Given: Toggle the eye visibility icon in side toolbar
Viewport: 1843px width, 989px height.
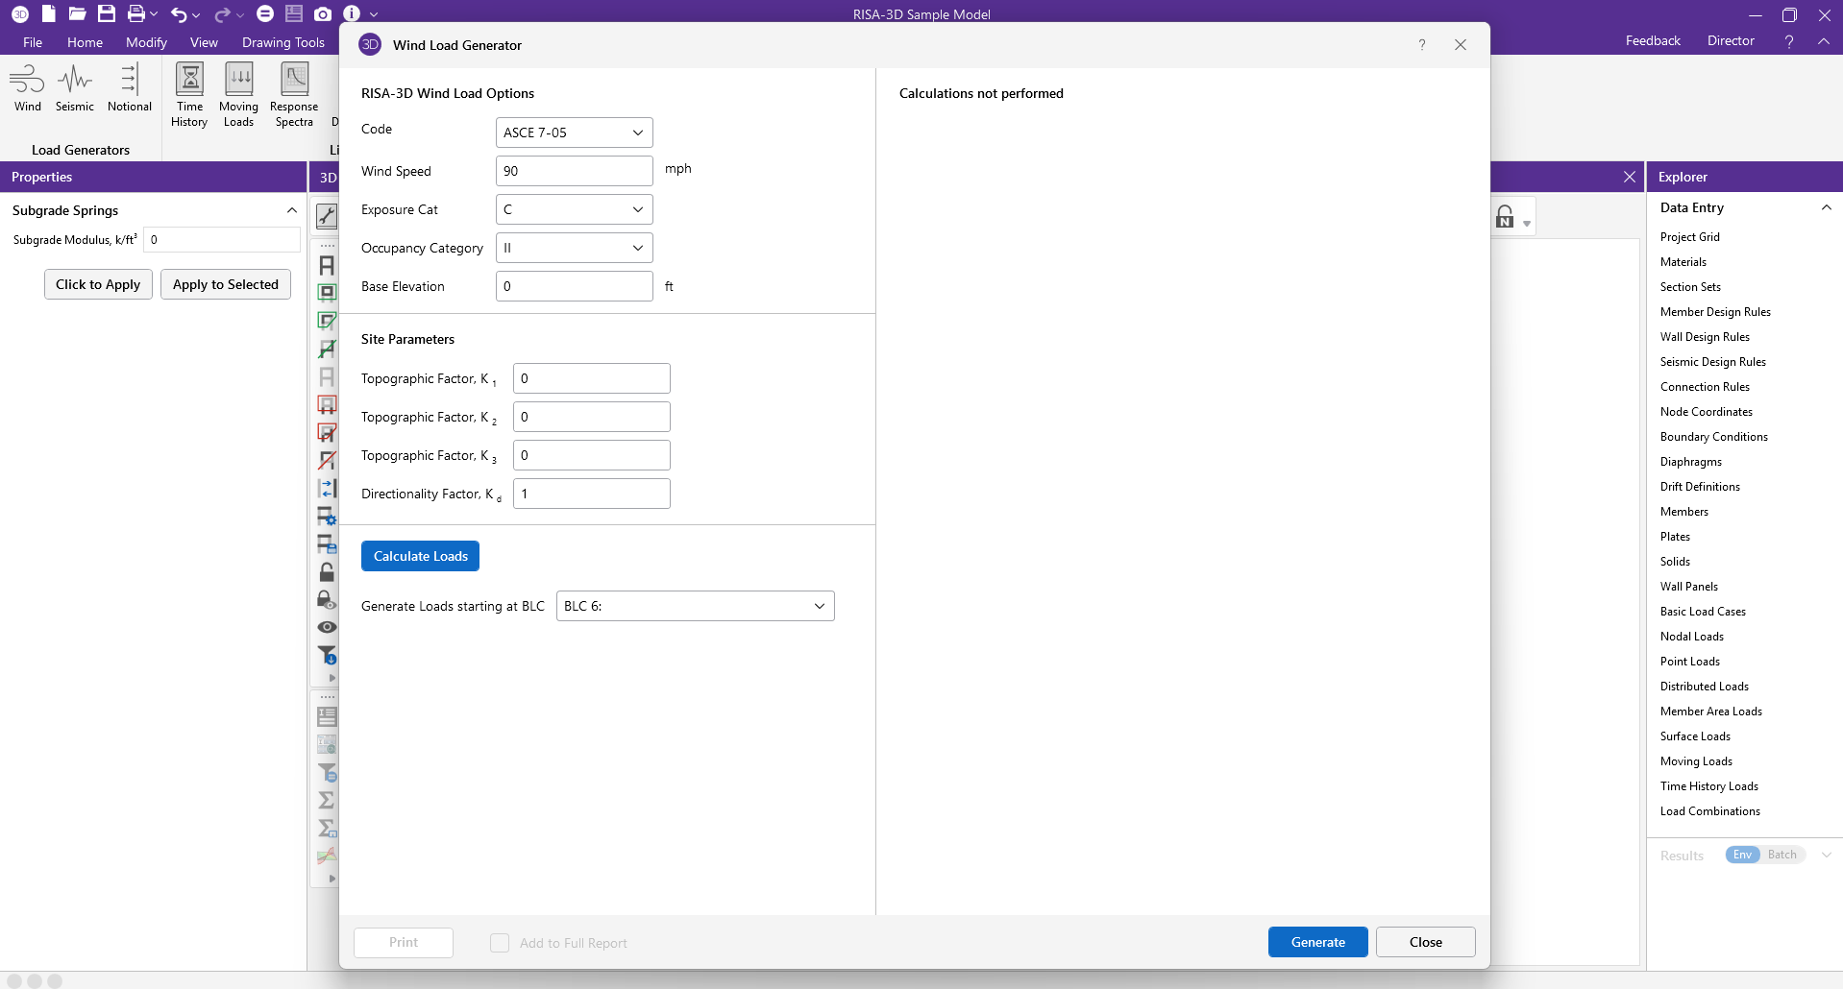Looking at the screenshot, I should 327,627.
